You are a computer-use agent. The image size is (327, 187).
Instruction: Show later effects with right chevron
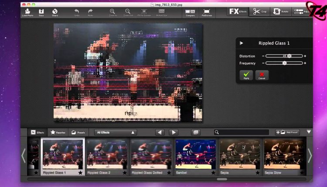click(x=310, y=156)
